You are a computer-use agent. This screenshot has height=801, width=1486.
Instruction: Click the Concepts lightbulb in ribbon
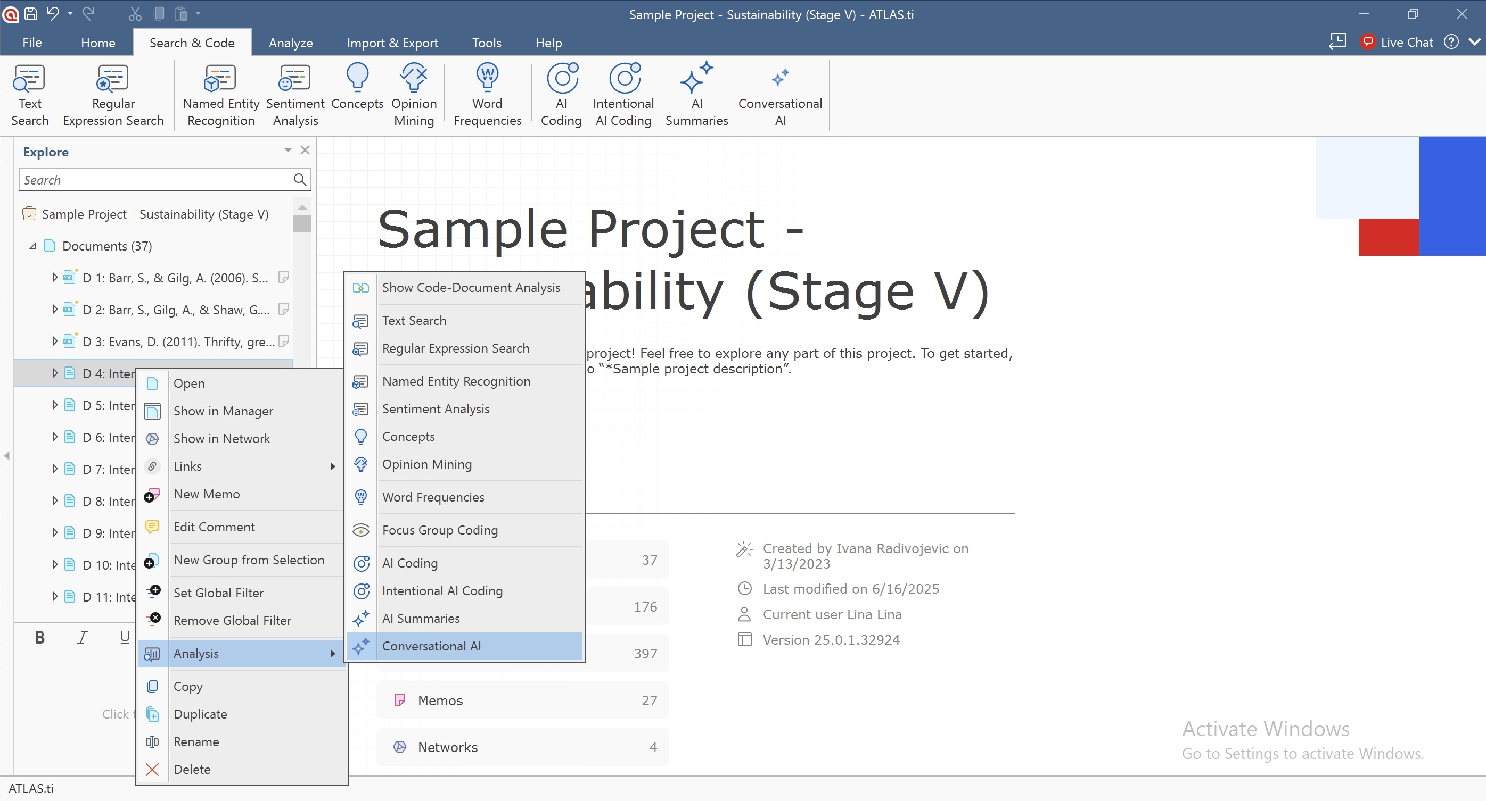[x=357, y=87]
